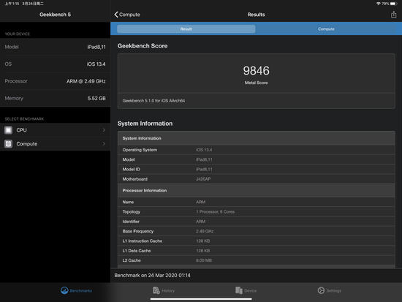
Task: Open the Settings tab icon
Action: coord(321,290)
